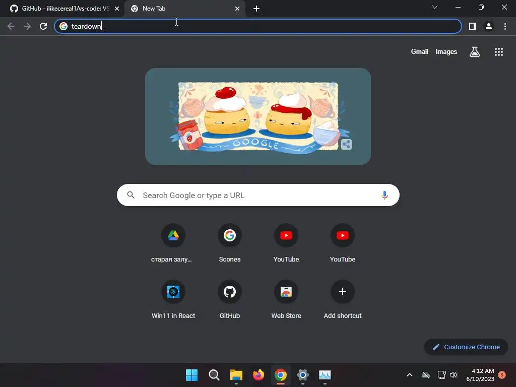
Task: Close the New Tab tab
Action: click(237, 9)
